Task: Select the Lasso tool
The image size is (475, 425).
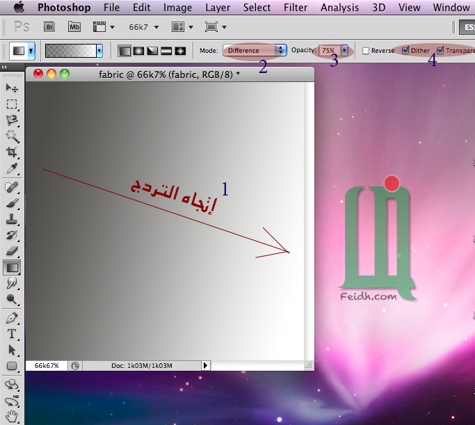Action: (x=12, y=120)
